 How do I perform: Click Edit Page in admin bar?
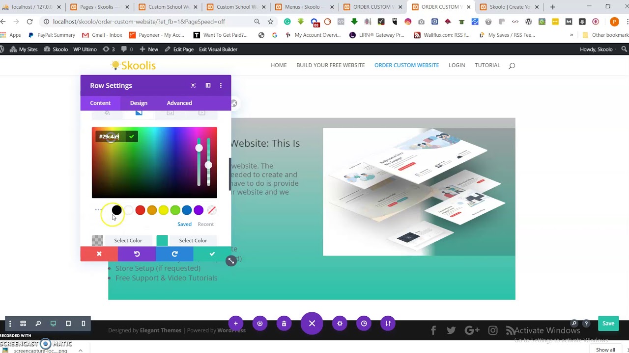pos(179,50)
